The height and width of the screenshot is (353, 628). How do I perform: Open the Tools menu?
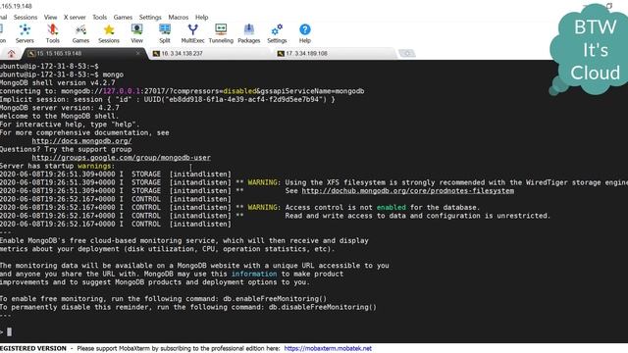[100, 18]
